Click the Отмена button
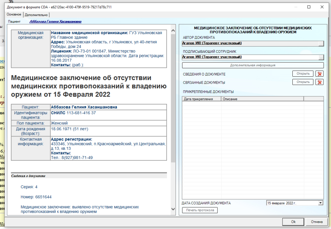331x229 pixels. point(317,222)
